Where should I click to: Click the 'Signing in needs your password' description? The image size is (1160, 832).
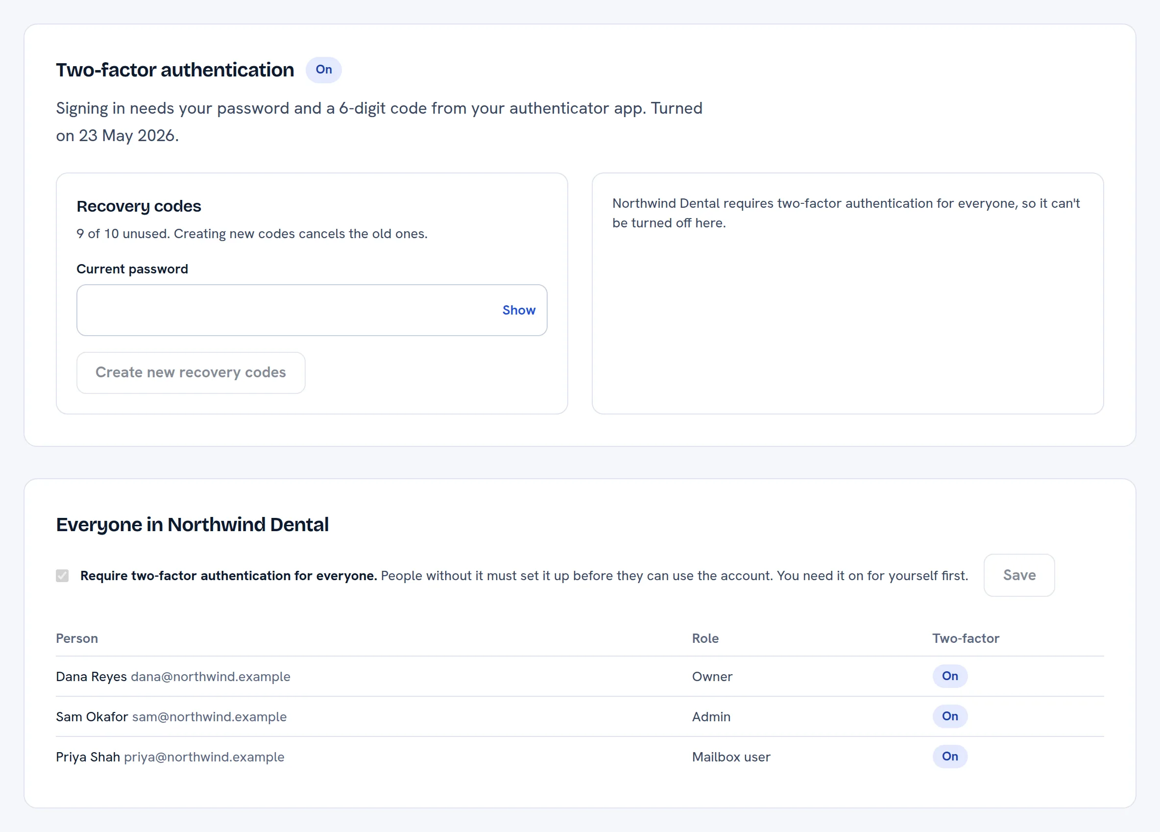coord(379,122)
